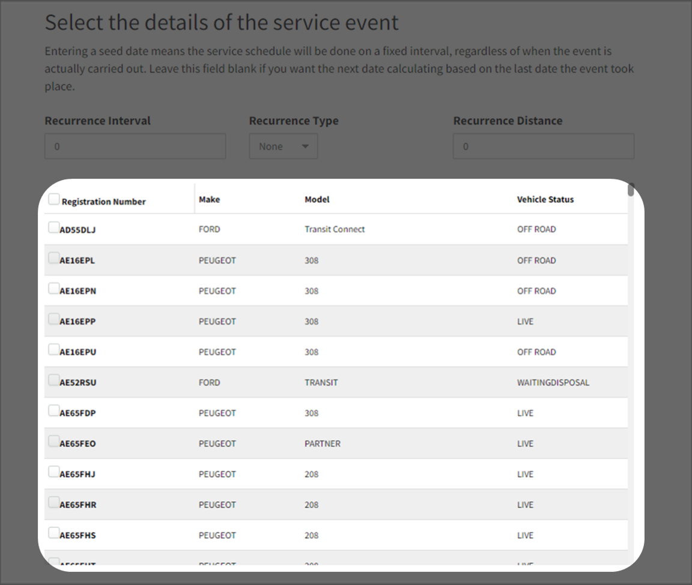Sort by the Model column header

click(x=317, y=199)
